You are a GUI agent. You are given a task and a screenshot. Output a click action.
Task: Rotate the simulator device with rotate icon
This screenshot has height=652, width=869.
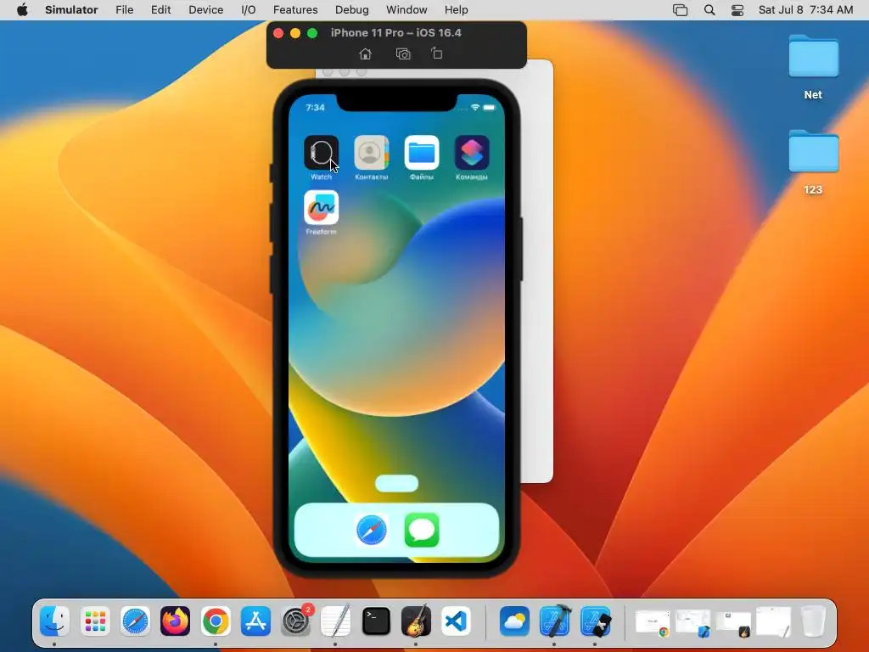[x=437, y=53]
